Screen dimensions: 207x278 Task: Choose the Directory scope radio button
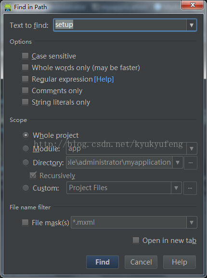(26, 162)
